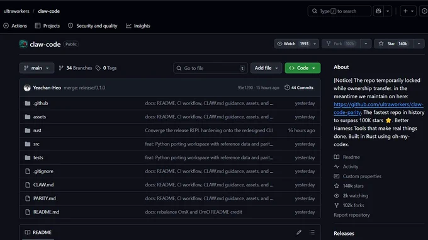The image size is (428, 240).
Task: Expand the main branch dropdown
Action: click(x=37, y=68)
